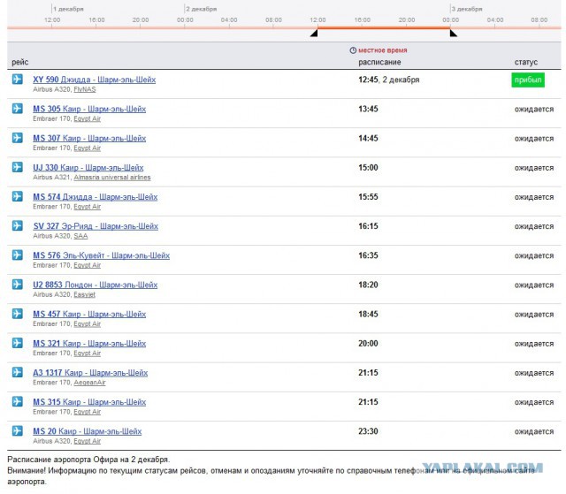Open flight MS 576 Эль-Кувейт link
This screenshot has width=566, height=494.
click(x=101, y=255)
